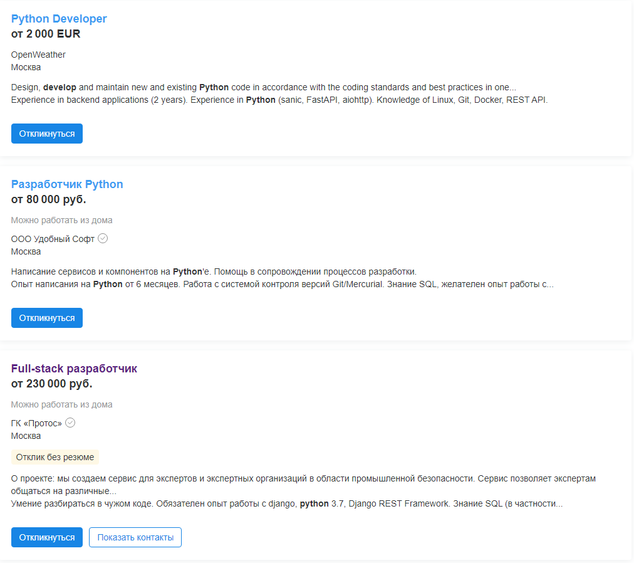
Task: Open the ООО Удобный Софт employer link
Action: point(53,239)
